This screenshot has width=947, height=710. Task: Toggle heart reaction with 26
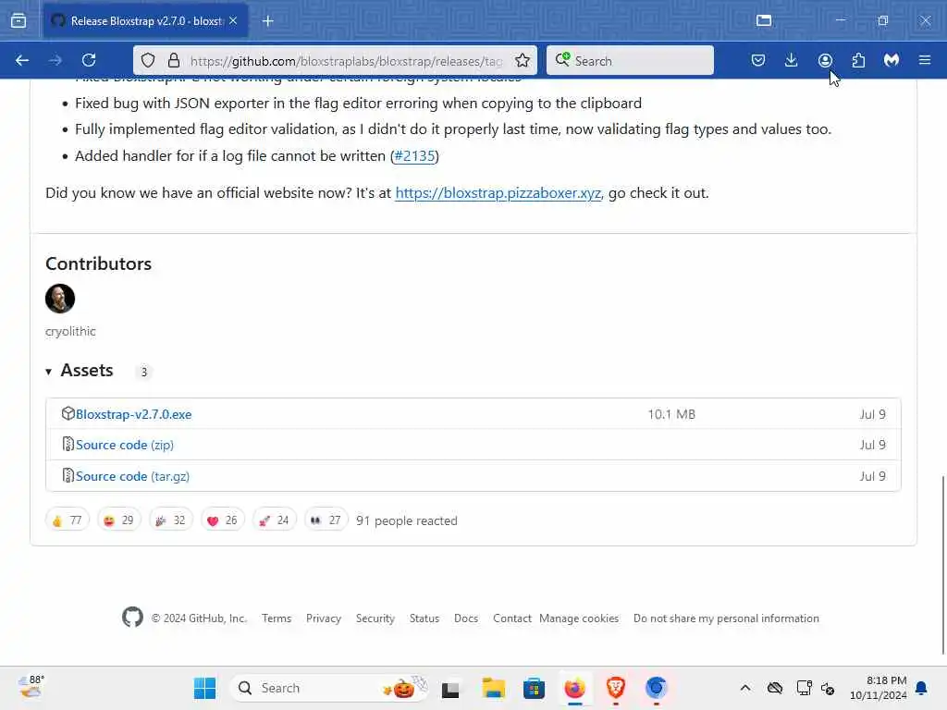(222, 520)
